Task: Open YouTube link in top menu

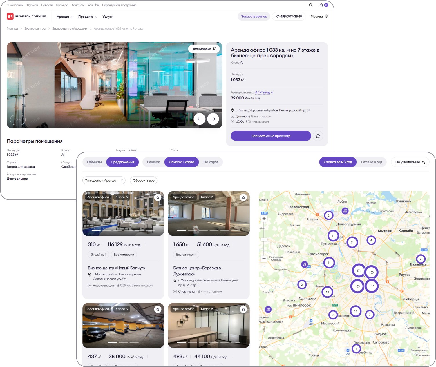Action: (x=93, y=5)
